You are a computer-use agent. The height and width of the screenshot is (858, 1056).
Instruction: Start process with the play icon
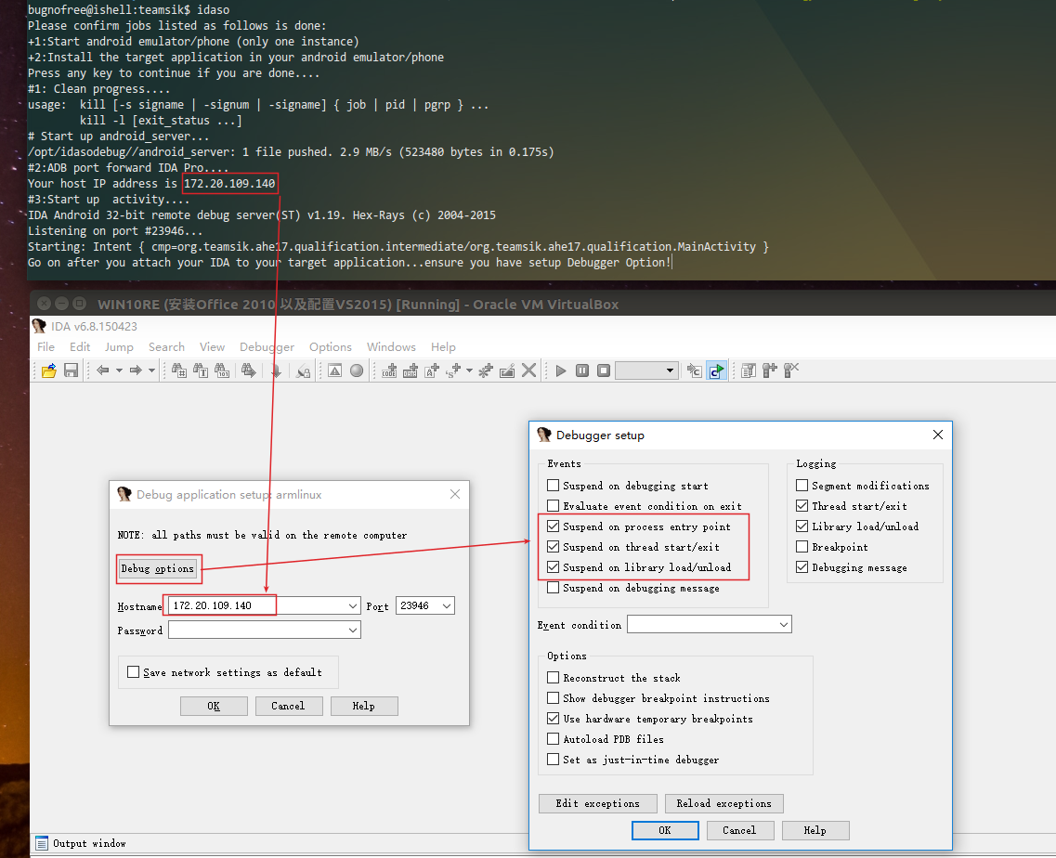[560, 370]
